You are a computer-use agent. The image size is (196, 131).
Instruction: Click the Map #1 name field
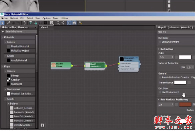click(176, 32)
